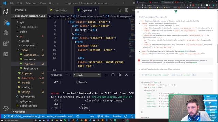218x122 pixels.
Task: Select the Vue language mode indicator
Action: 92,116
